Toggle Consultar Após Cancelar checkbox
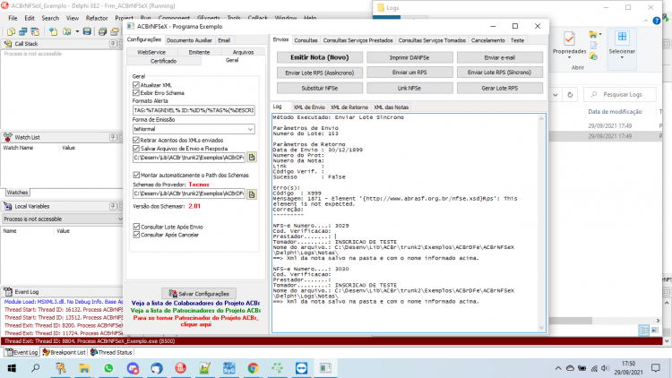Screen dimensions: 672x378 pyautogui.click(x=136, y=235)
